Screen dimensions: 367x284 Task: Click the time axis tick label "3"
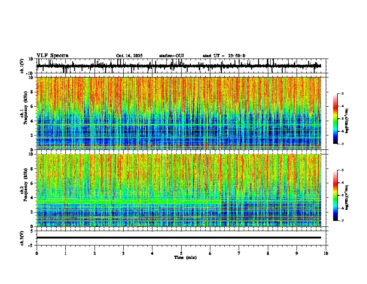click(x=123, y=253)
